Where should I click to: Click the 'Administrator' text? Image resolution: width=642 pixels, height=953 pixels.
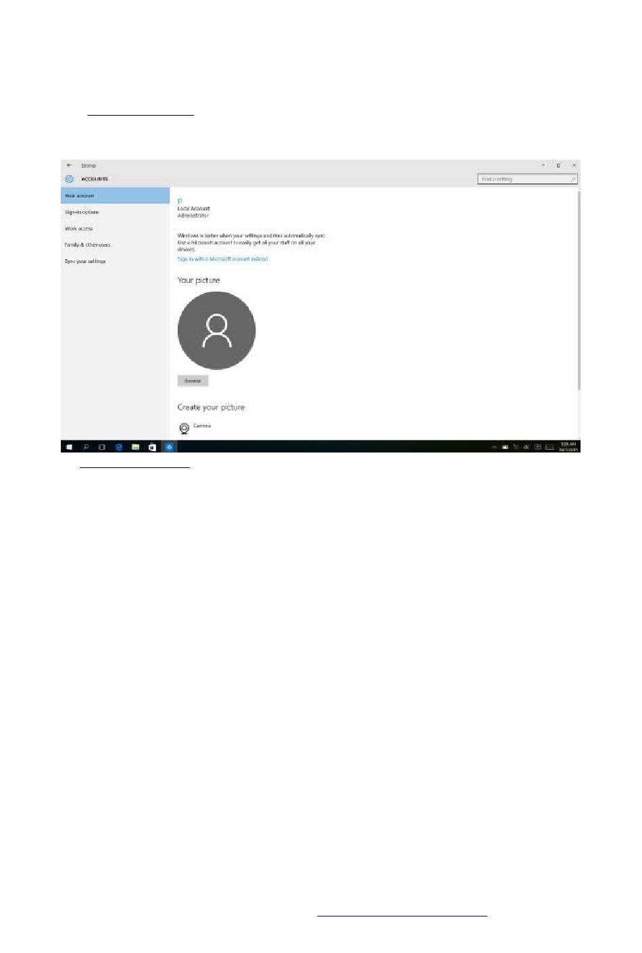click(193, 216)
